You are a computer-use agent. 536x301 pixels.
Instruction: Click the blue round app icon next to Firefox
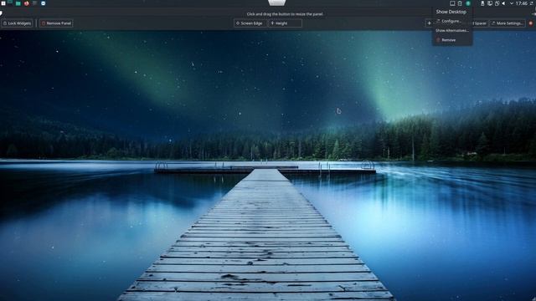pyautogui.click(x=43, y=3)
